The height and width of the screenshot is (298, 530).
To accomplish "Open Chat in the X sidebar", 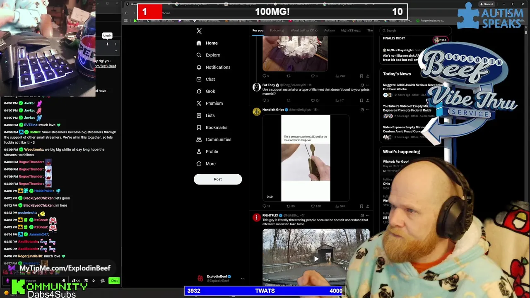I will pos(206,79).
